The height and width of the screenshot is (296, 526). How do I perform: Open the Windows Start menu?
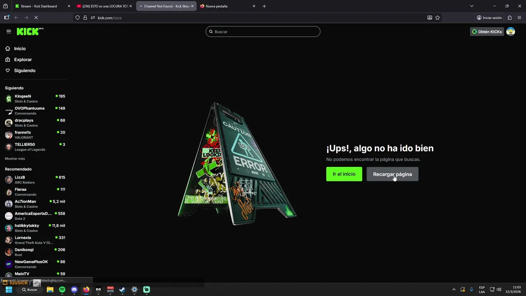click(x=9, y=289)
